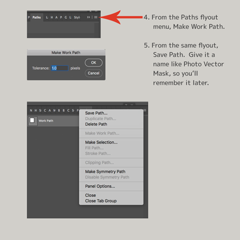Open lower panel's hamburger flyout icon
Image resolution: width=240 pixels, height=240 pixels.
pos(145,110)
